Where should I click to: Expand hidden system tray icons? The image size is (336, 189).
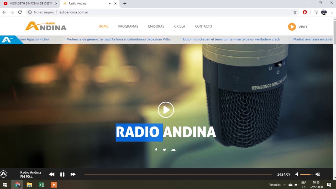(284, 185)
